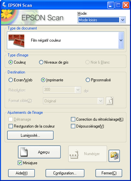Viewport: 131px width, 181px height.
Task: Click the orientation icon next to Format cible
Action: tap(110, 101)
